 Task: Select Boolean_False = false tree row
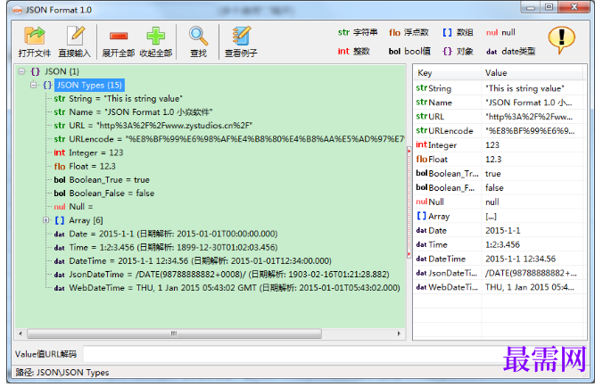103,193
